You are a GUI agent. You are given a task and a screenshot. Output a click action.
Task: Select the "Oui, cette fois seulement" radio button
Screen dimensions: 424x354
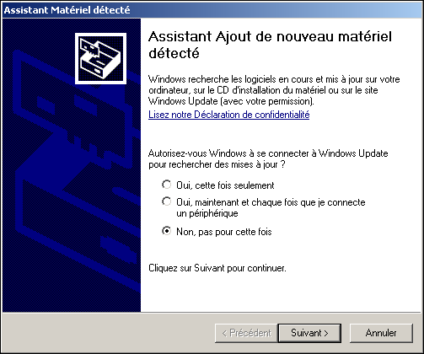(167, 185)
